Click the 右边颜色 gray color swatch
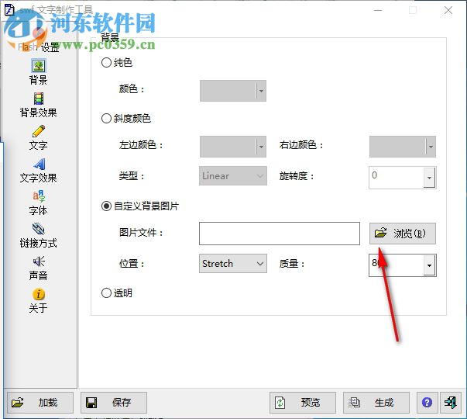This screenshot has width=467, height=419. point(397,147)
